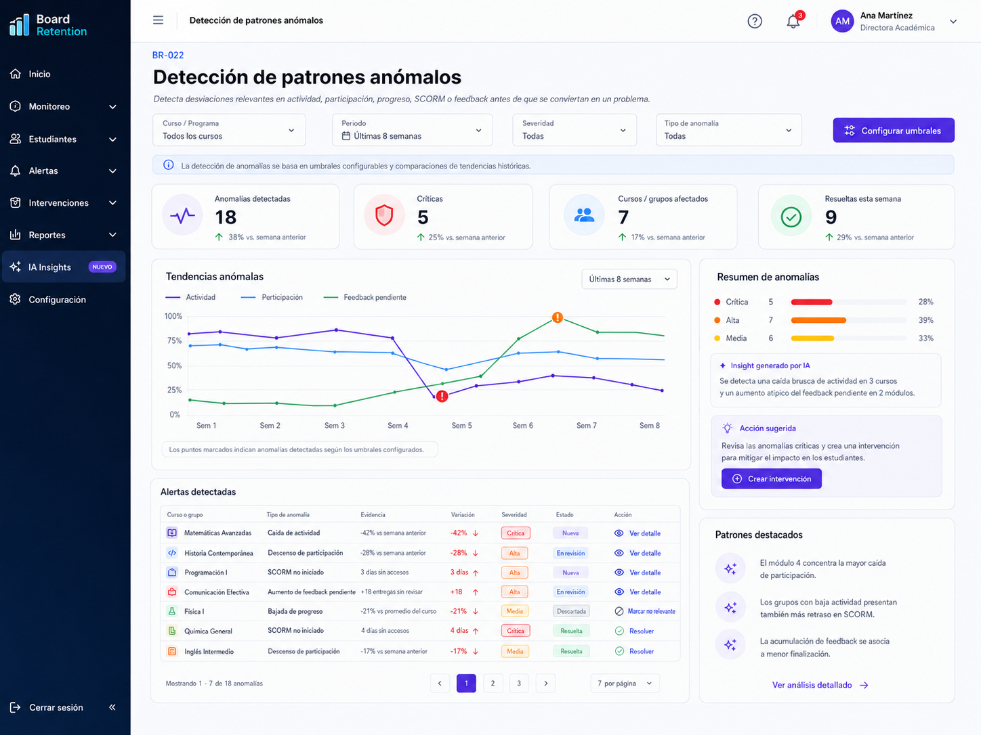Click the eye icon in Programación I row
This screenshot has width=981, height=735.
619,573
